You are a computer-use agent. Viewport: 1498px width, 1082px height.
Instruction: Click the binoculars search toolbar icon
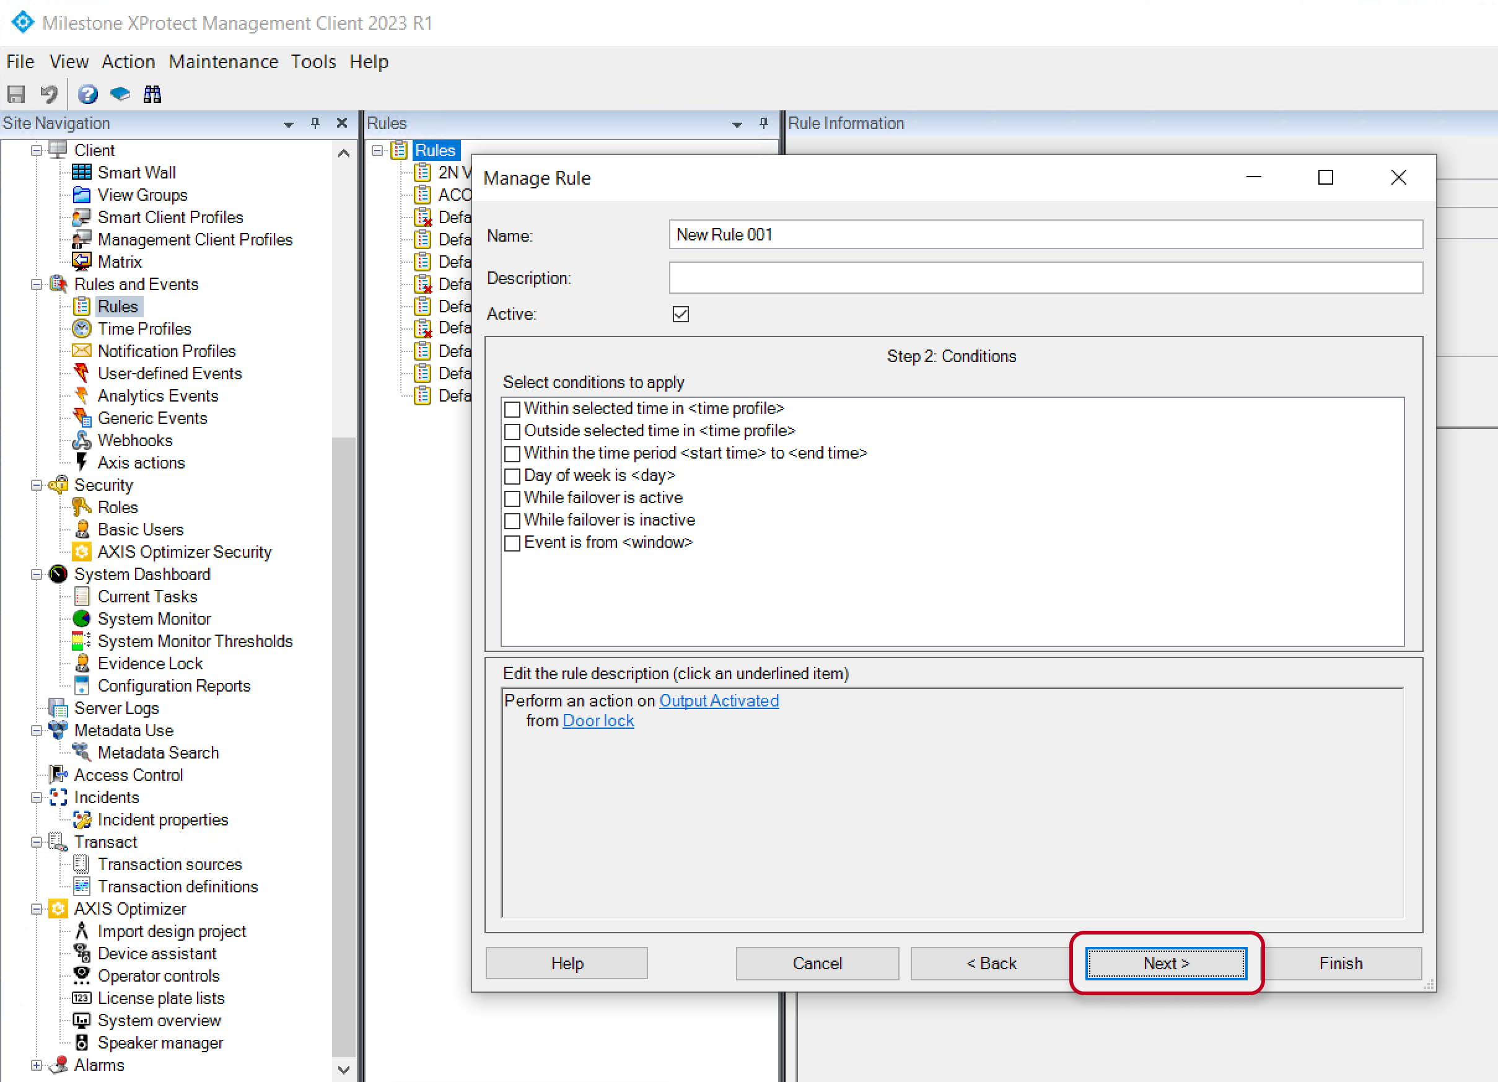(x=152, y=94)
